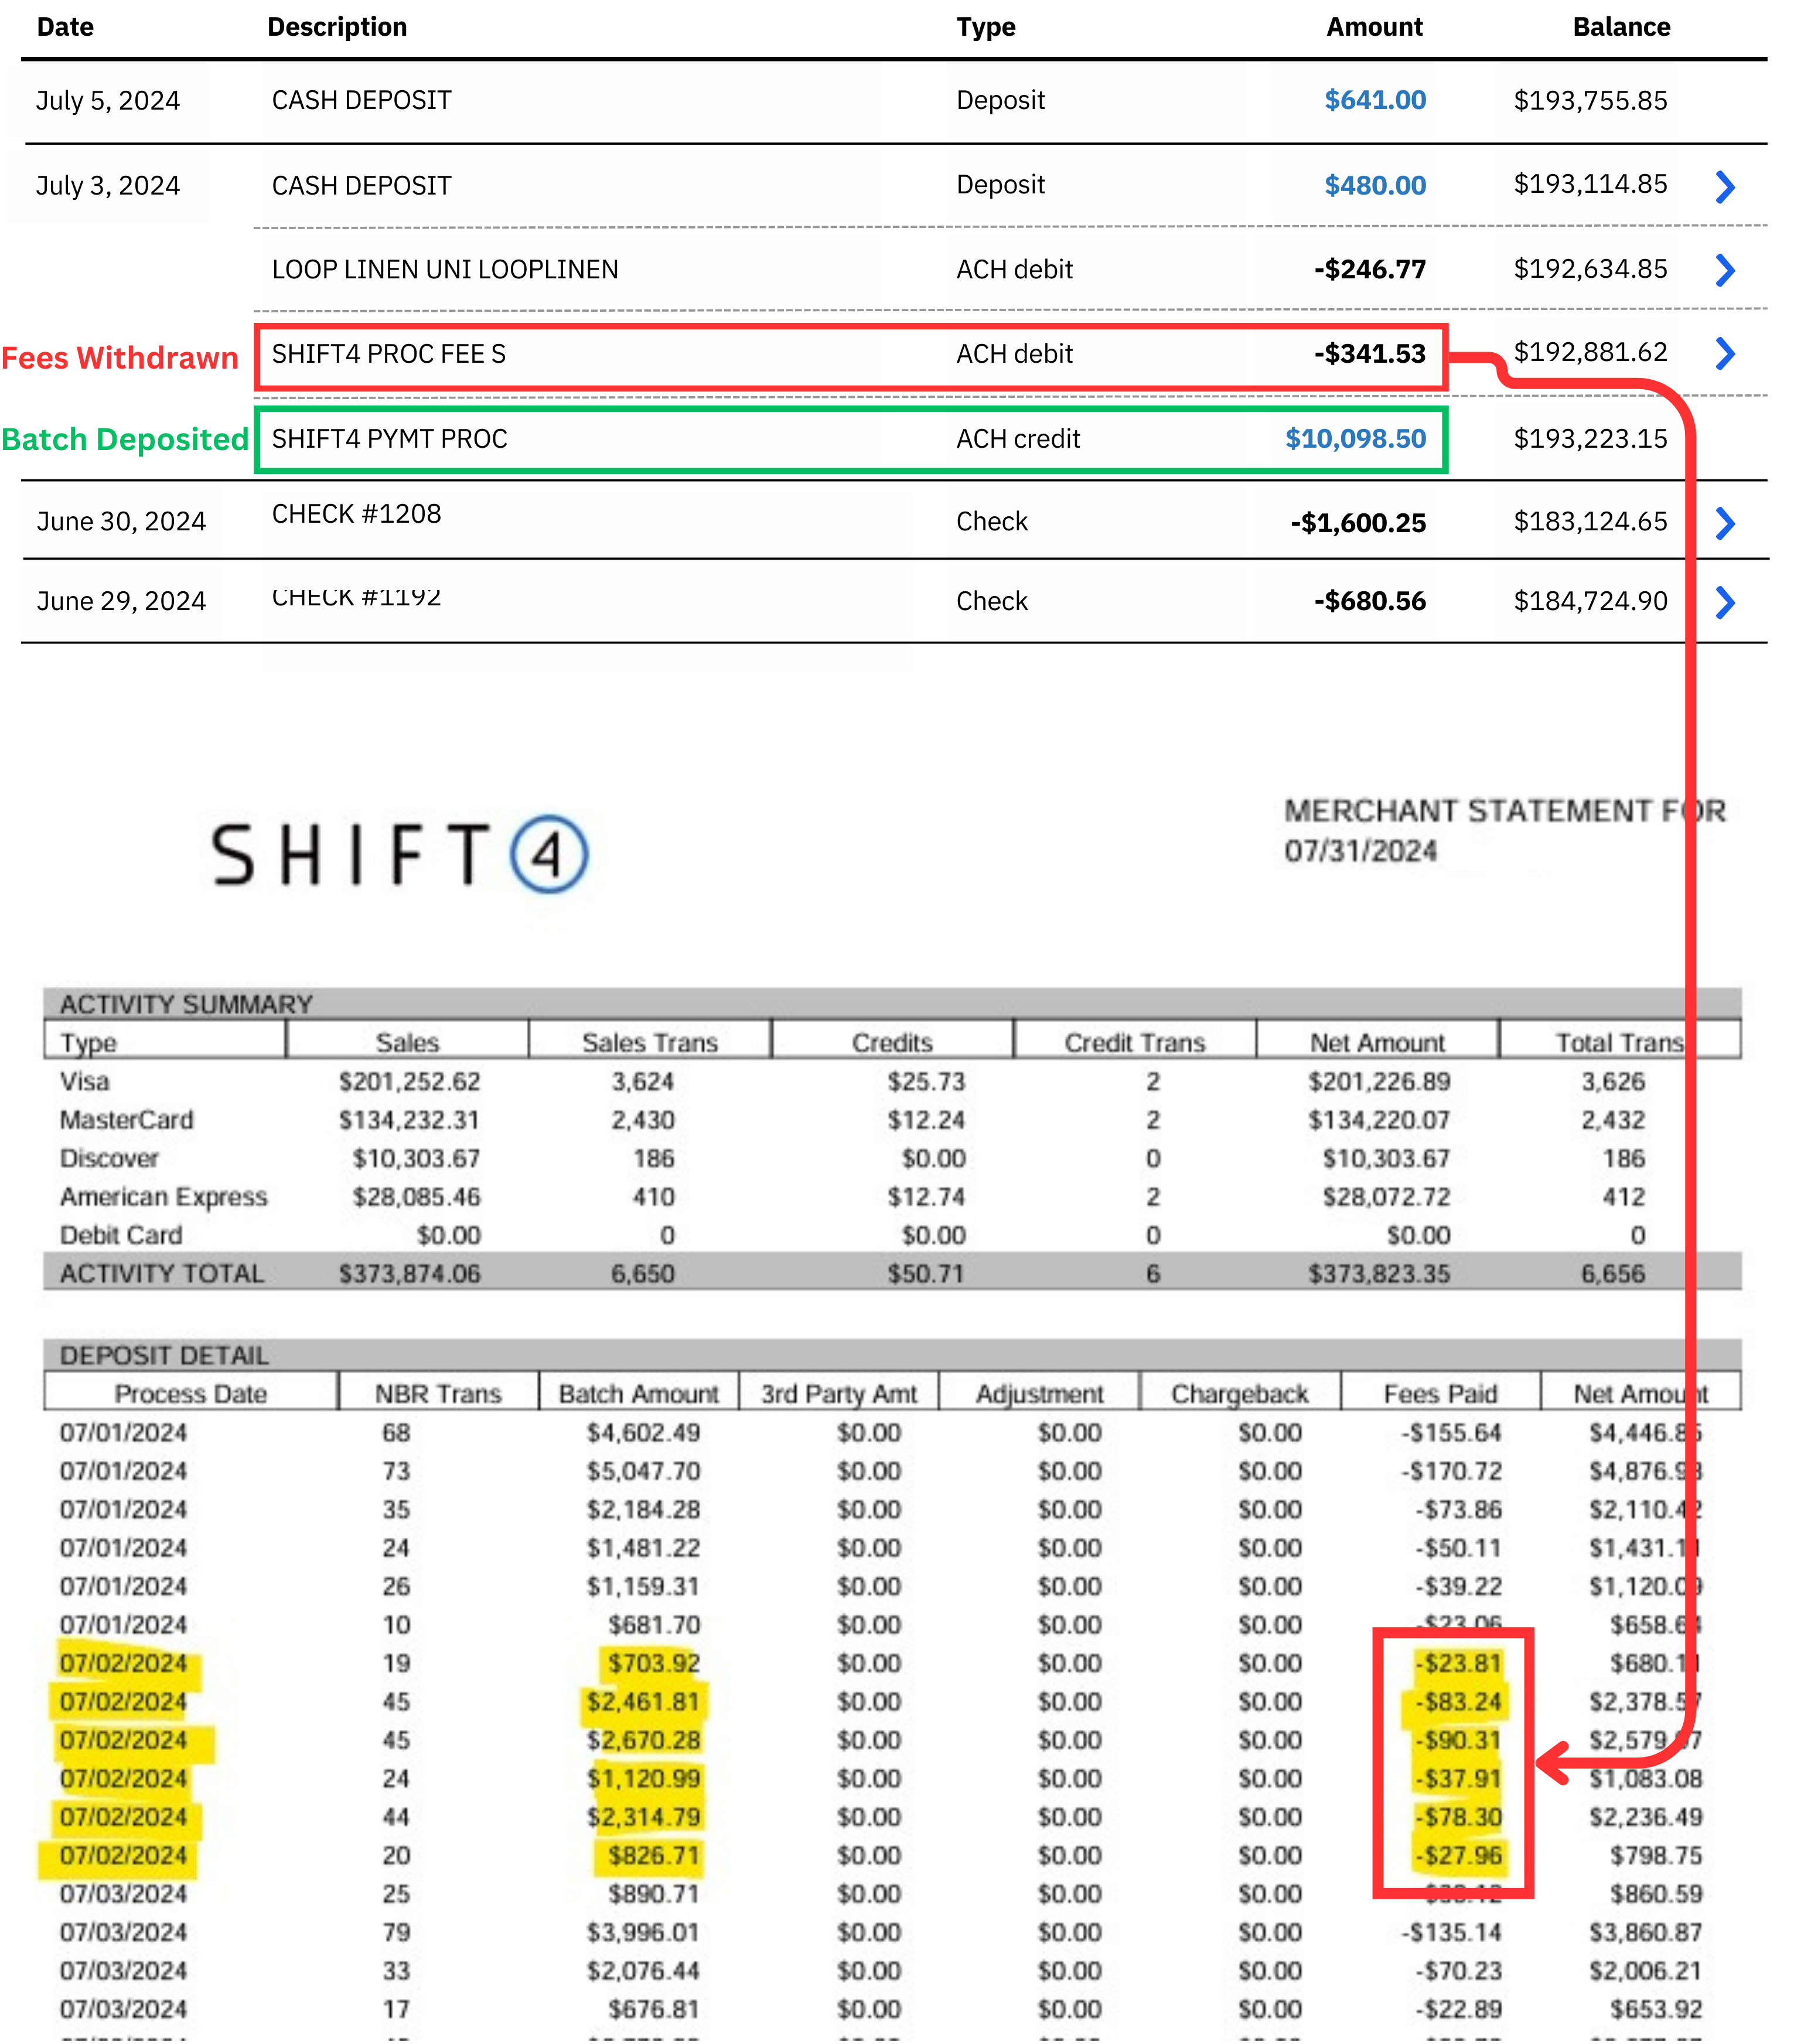1811x2044 pixels.
Task: Click the $10,098.50 ACH credit amount
Action: tap(1355, 439)
